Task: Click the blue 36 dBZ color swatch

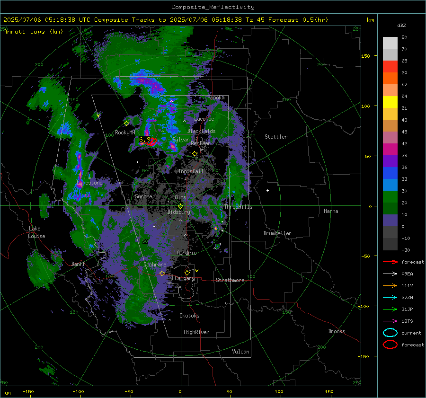Action: (390, 173)
